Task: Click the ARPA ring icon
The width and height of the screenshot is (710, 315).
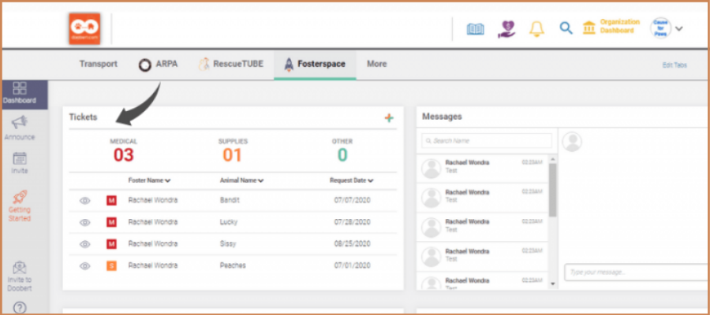Action: coord(145,65)
